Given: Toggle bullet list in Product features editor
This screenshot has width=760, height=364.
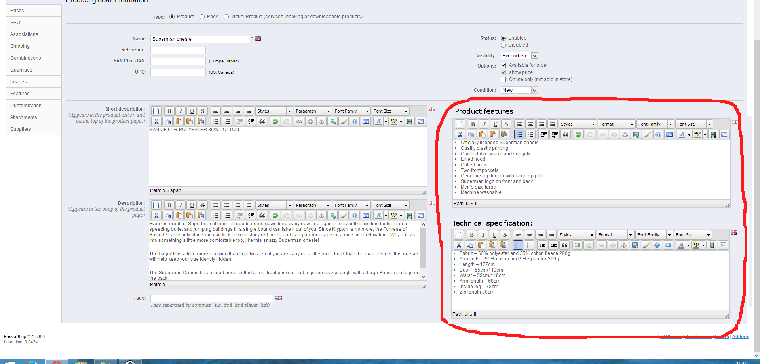Looking at the screenshot, I should (519, 134).
